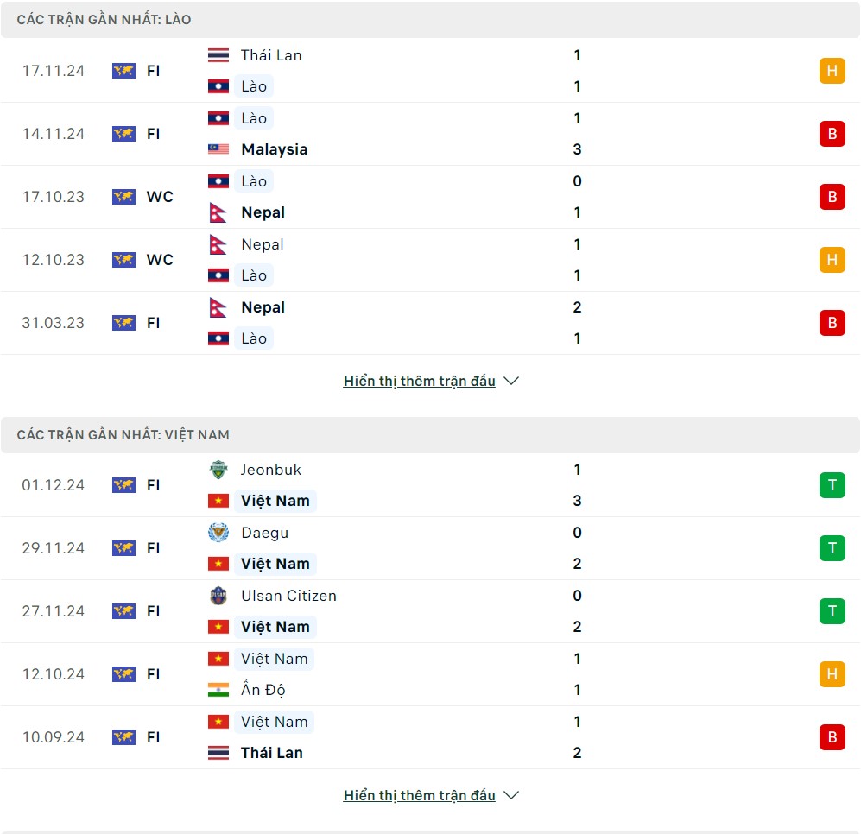Click the India flag beside Ấn Độ
This screenshot has height=834, width=861.
[x=218, y=690]
